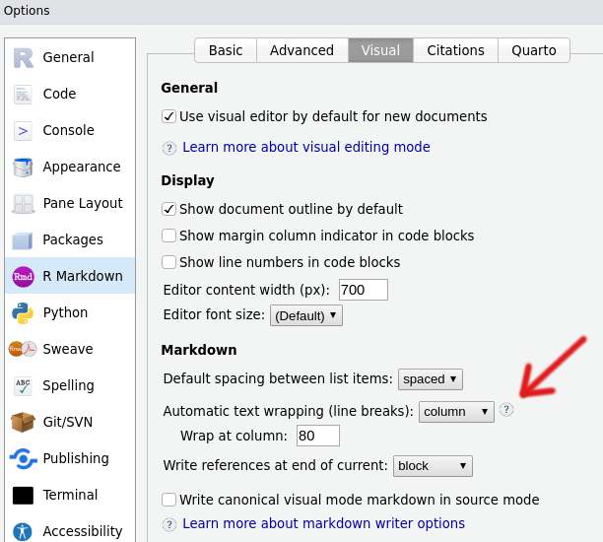Click the Console prompt icon
Screen dimensions: 603x542
(23, 131)
